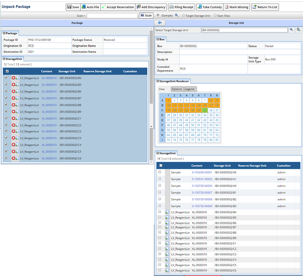303x276 pixels.
Task: Collapse the StorageUnit section showing 12 Total
Action: [x=4, y=59]
